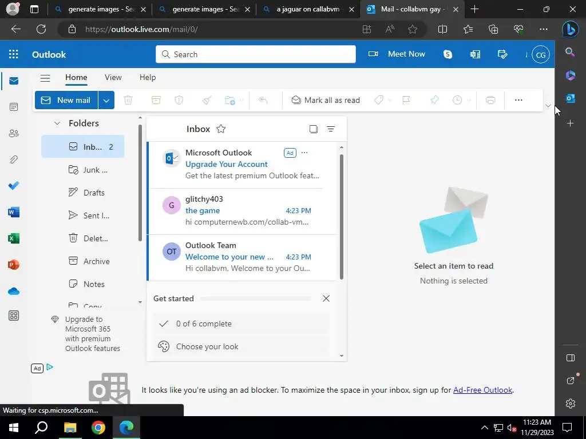The width and height of the screenshot is (586, 439).
Task: Launch Excel from the sidebar
Action: (x=14, y=238)
